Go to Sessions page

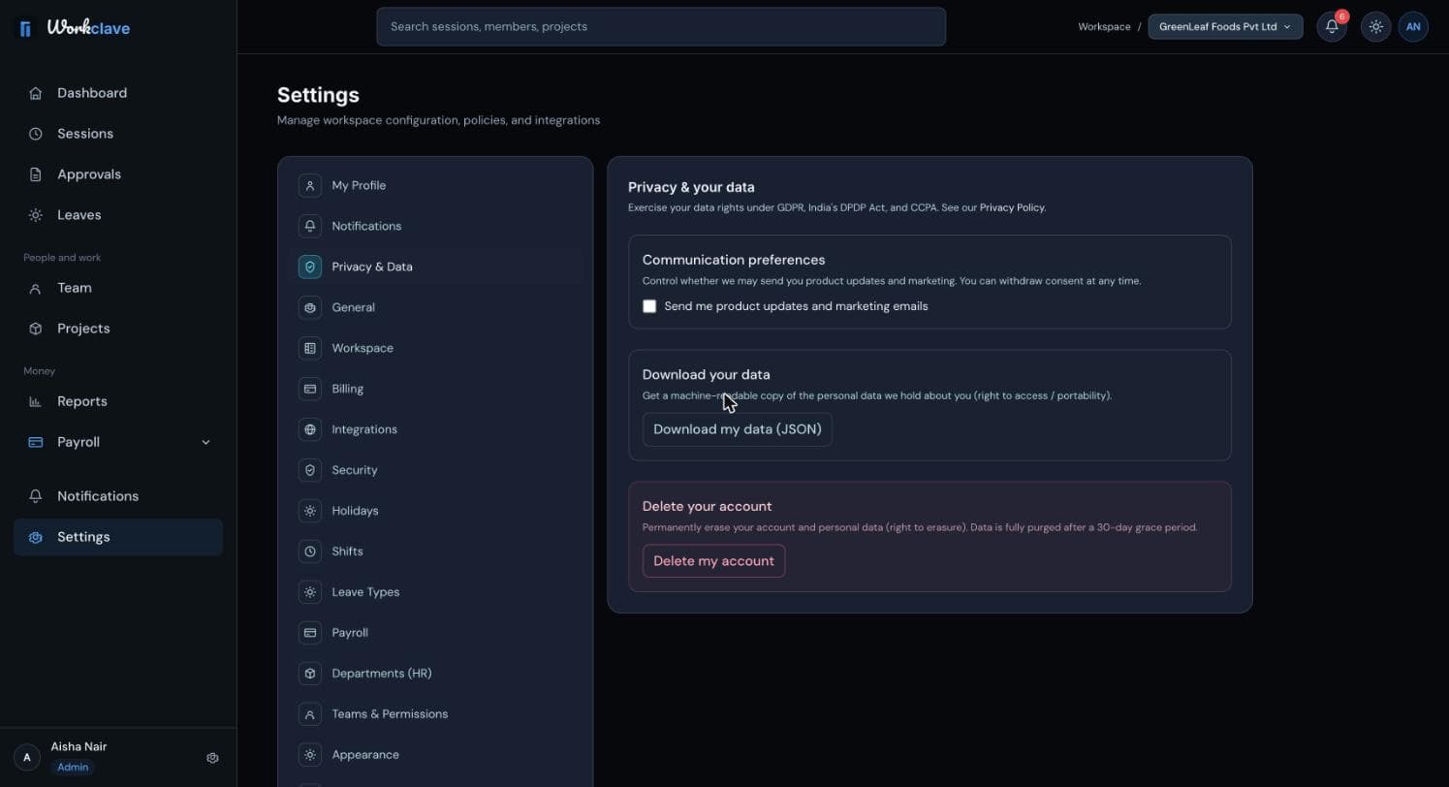pos(118,134)
